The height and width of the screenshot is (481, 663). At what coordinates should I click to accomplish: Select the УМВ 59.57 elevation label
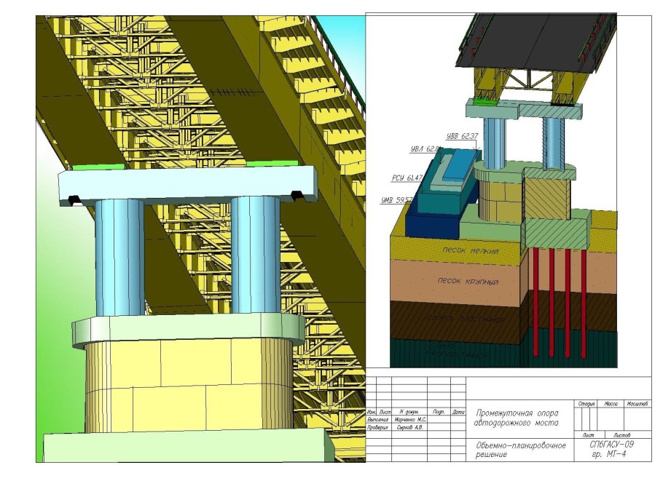(x=396, y=200)
